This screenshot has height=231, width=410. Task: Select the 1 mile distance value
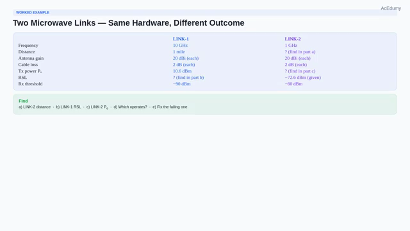tap(179, 51)
